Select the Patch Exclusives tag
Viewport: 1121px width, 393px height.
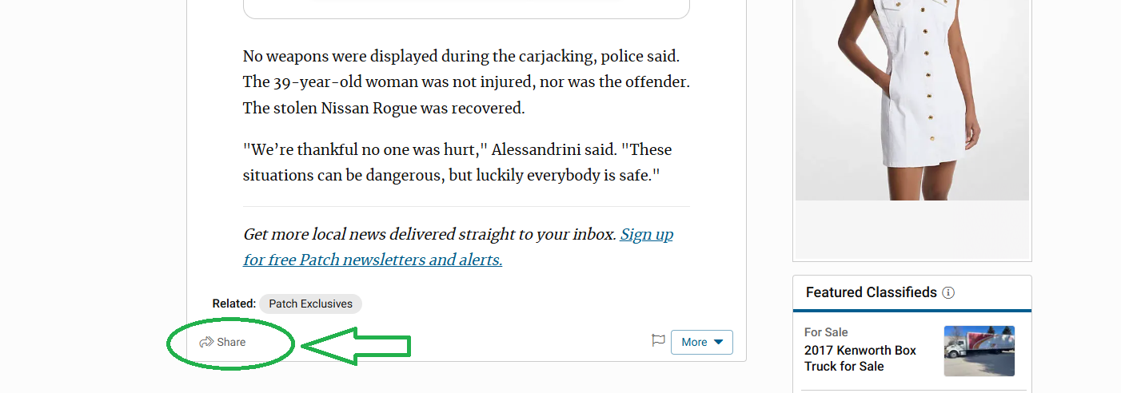click(310, 304)
